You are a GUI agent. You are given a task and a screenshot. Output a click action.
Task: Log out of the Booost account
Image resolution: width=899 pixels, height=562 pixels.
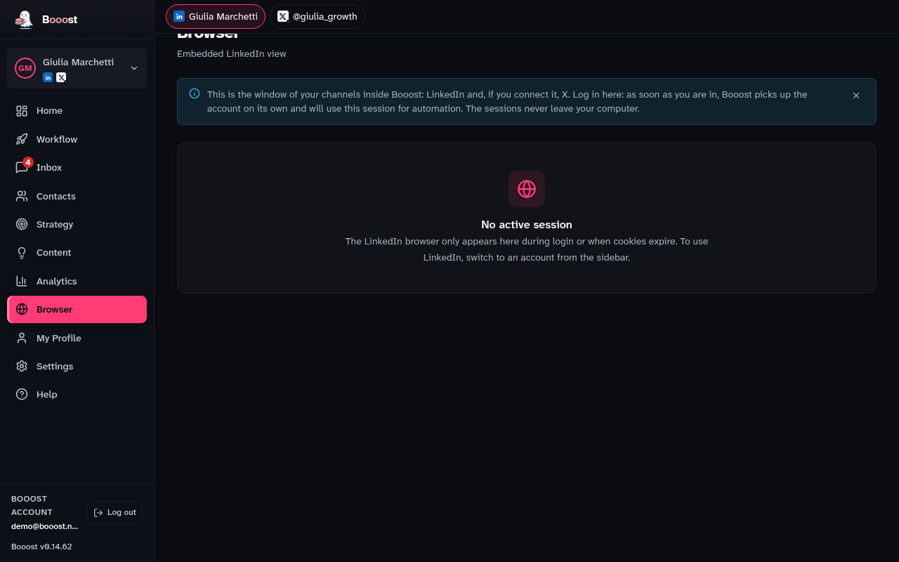click(x=115, y=513)
